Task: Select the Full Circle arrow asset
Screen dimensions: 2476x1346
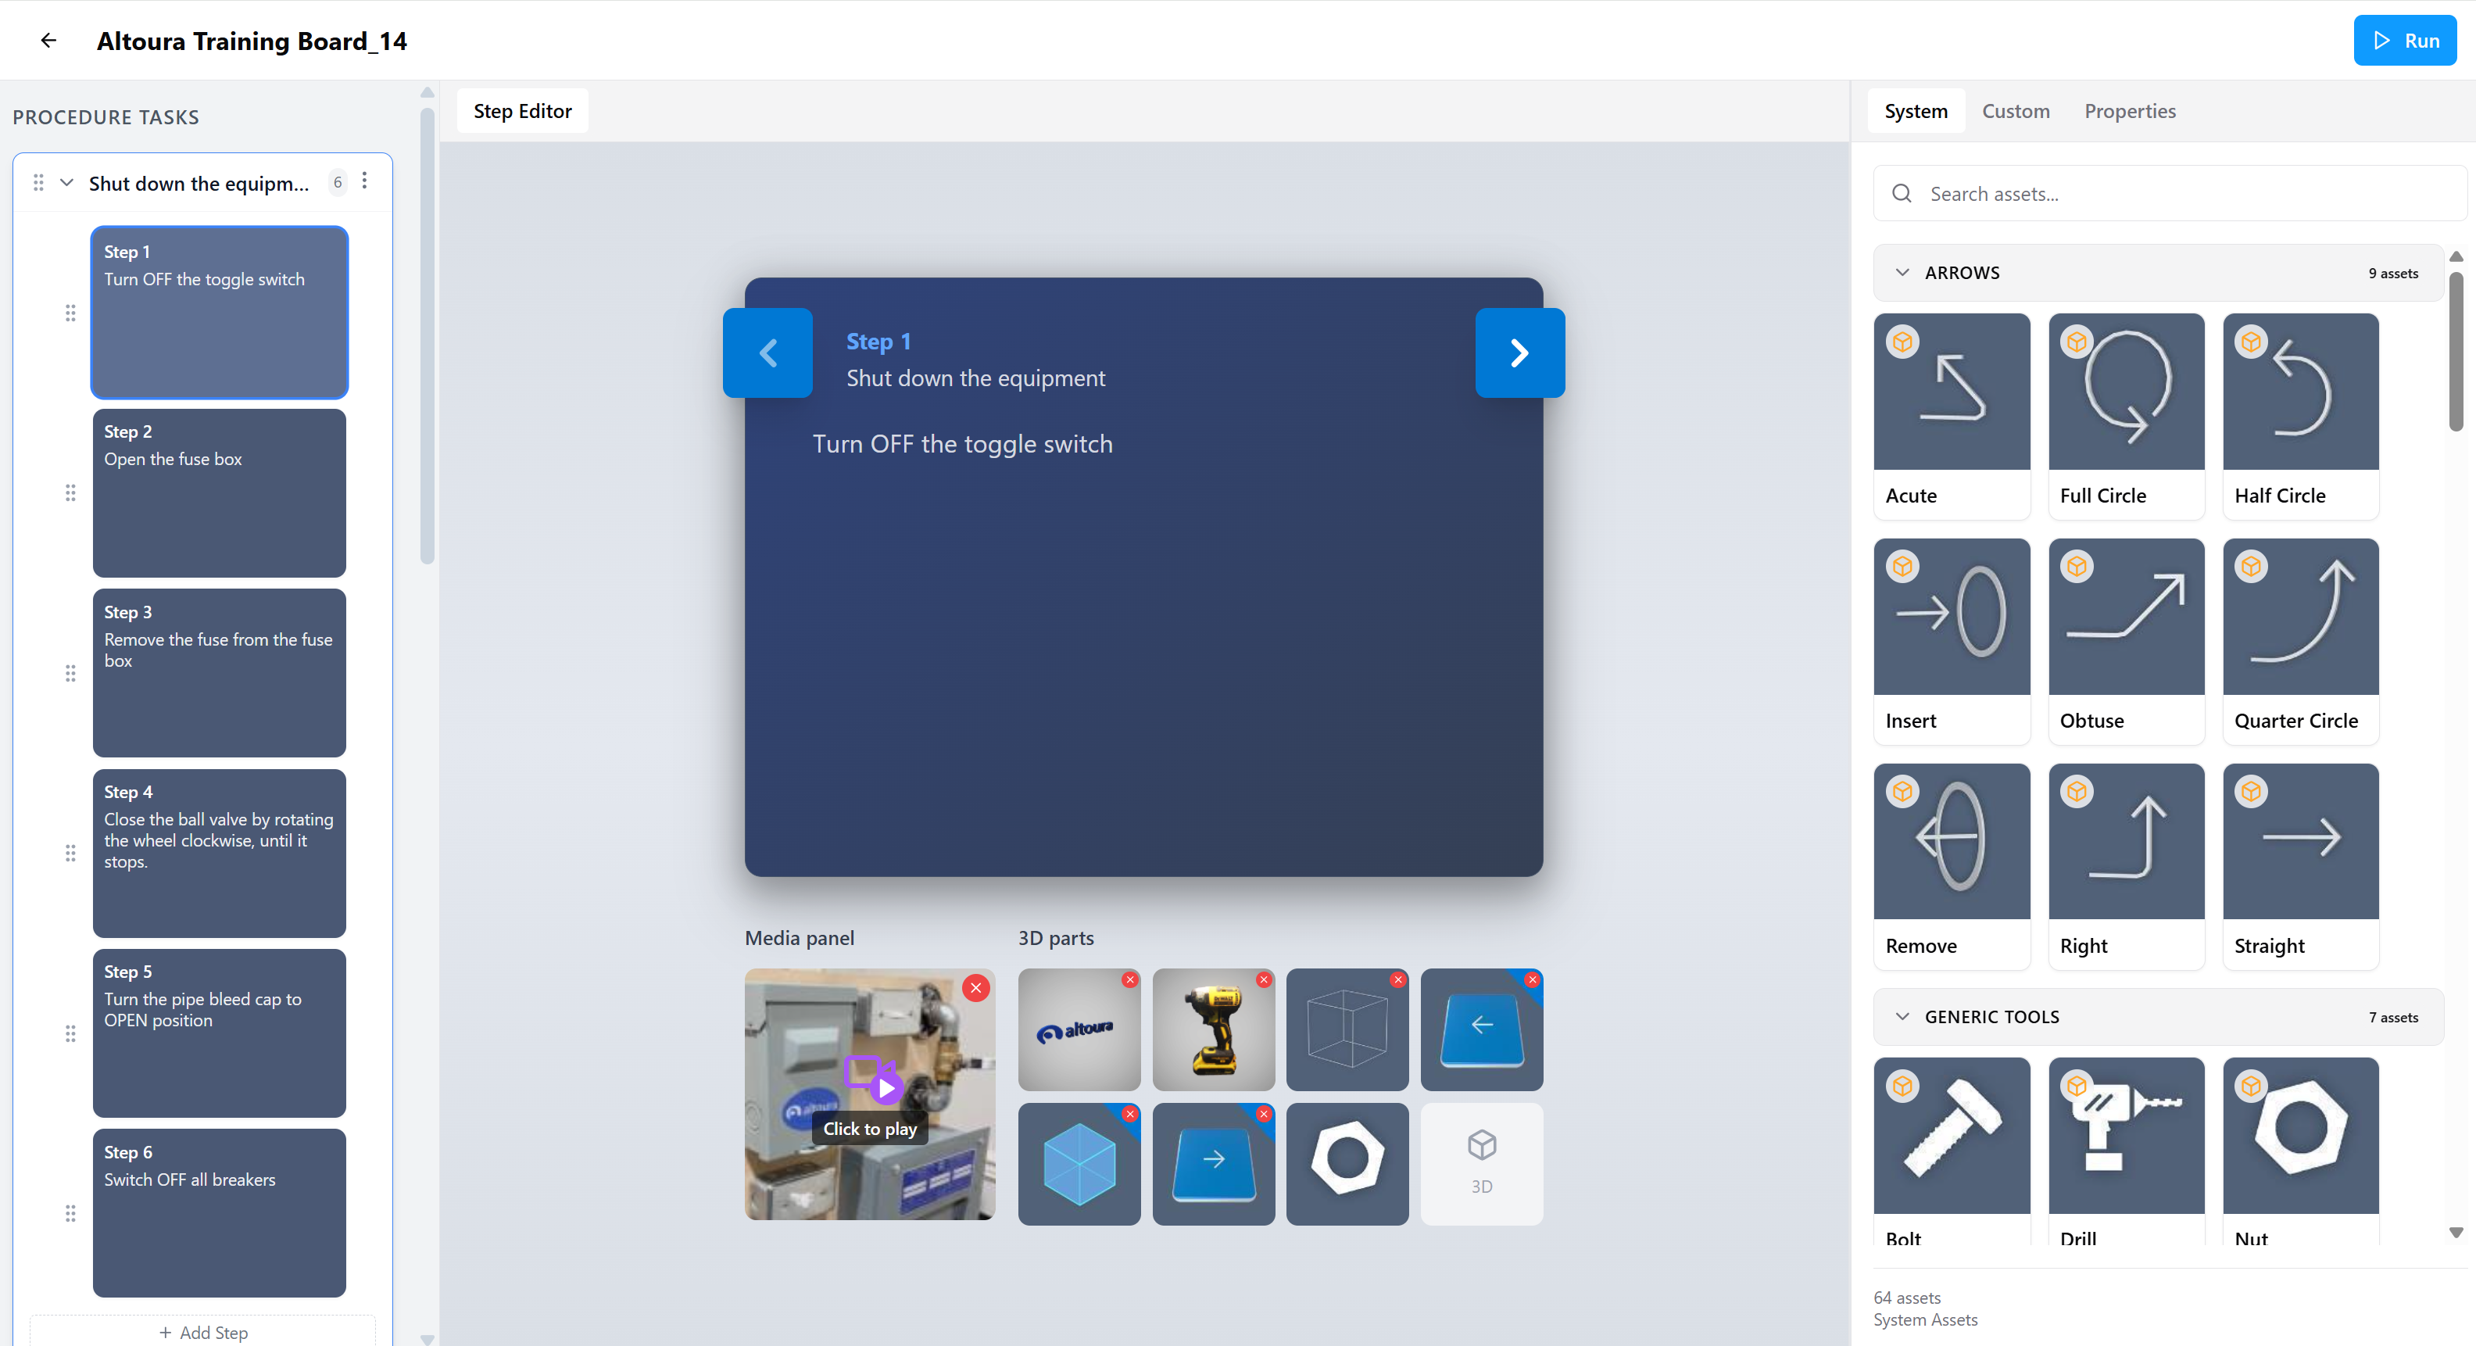Action: pos(2126,415)
